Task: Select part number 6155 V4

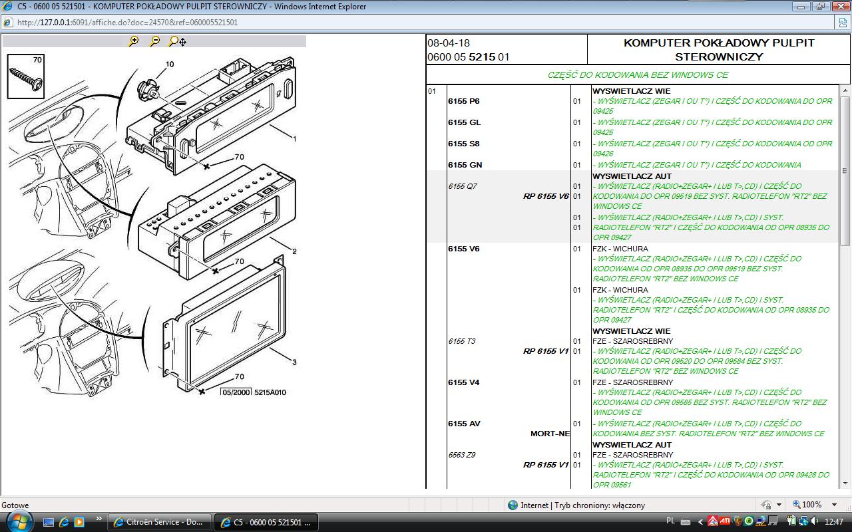Action: [x=463, y=382]
